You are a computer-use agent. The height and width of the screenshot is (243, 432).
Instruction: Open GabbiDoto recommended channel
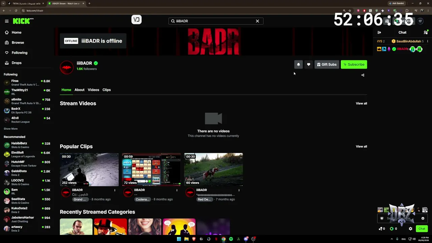click(x=27, y=173)
